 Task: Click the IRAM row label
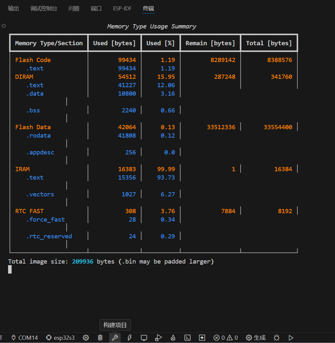(22, 169)
